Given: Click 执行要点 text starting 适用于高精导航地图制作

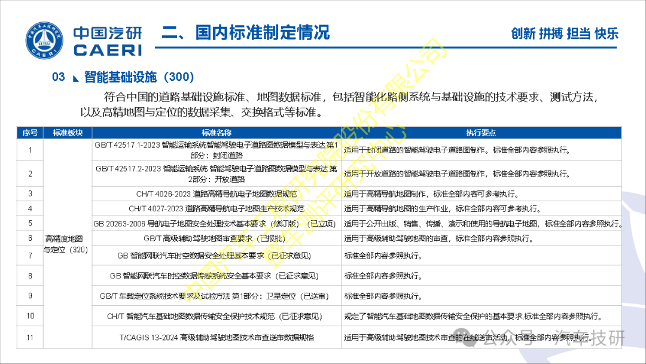Looking at the screenshot, I should pos(432,194).
